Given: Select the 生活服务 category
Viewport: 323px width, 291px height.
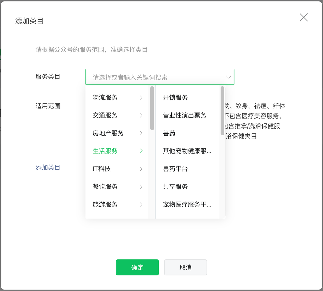Looking at the screenshot, I should coord(105,151).
